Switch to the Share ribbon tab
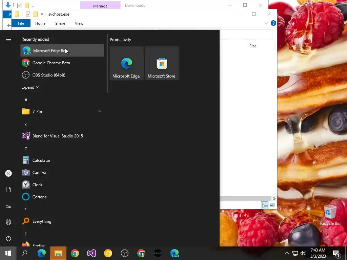Screen dimensions: 347x260 click(x=60, y=23)
